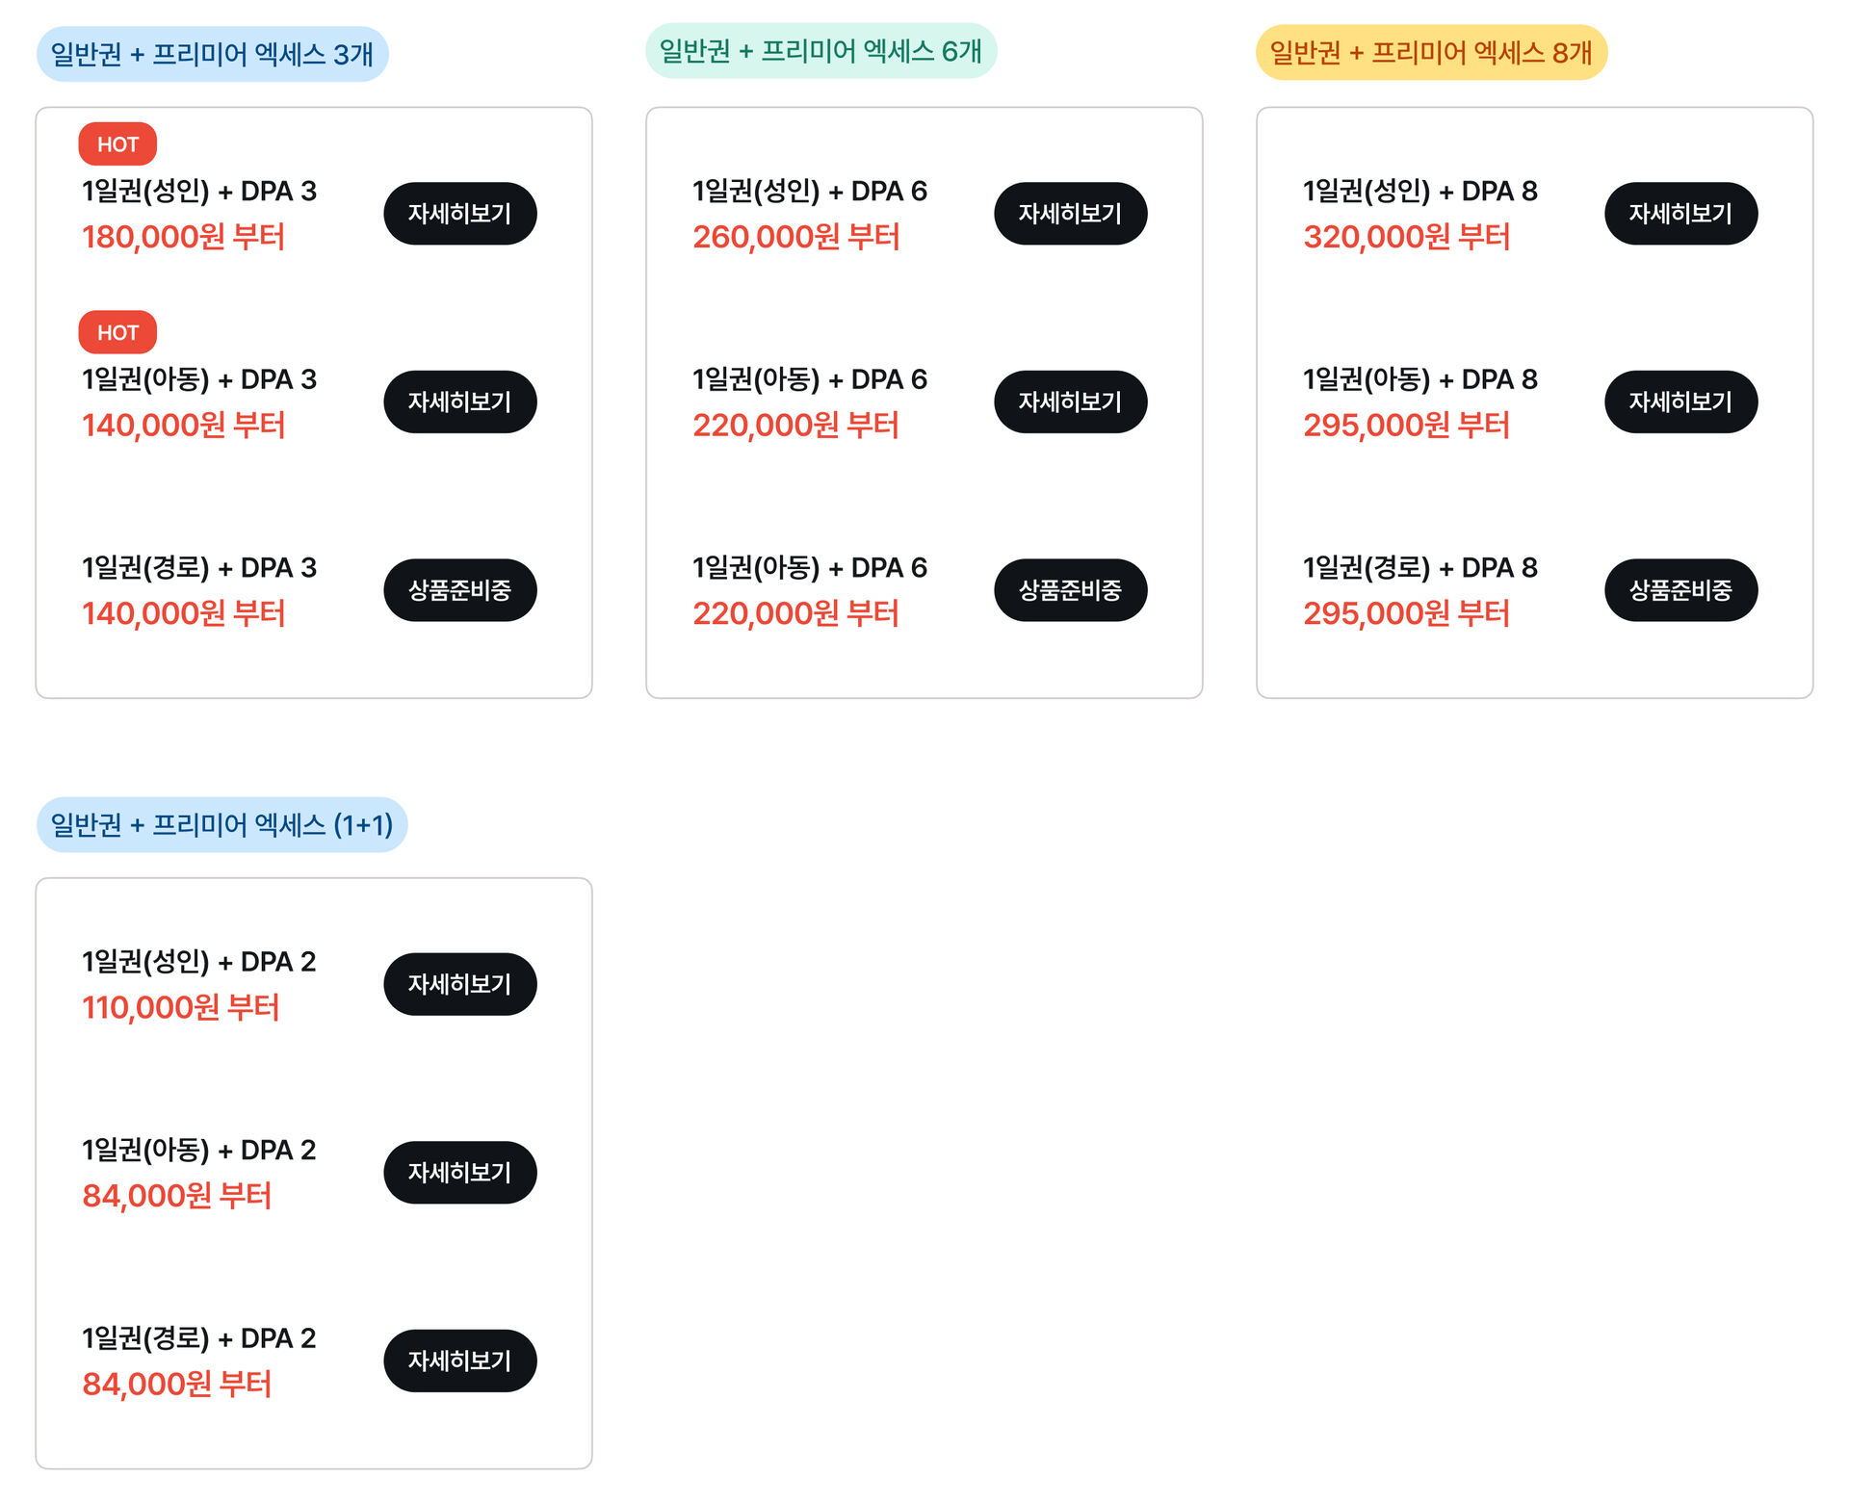Select the 프리미어 엑세스 (1+1) category tag

pos(221,824)
